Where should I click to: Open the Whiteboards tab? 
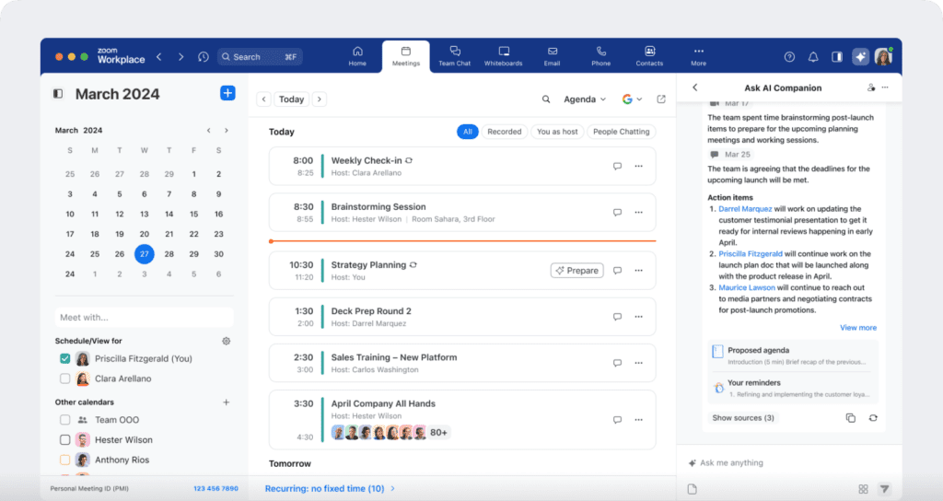point(504,56)
